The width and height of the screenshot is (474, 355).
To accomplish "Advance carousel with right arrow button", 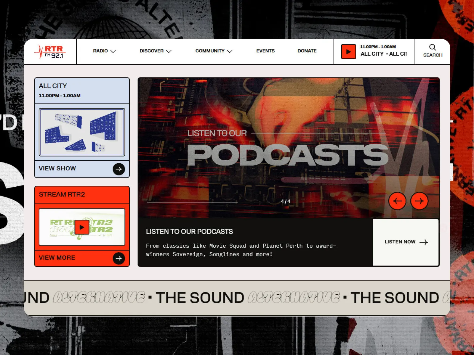I will tap(419, 201).
